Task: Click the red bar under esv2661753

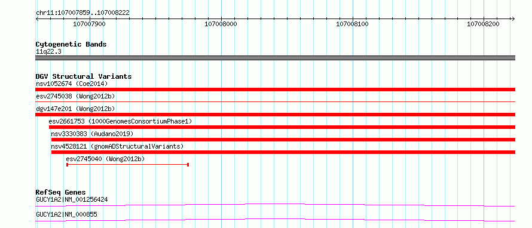Action: click(282, 127)
